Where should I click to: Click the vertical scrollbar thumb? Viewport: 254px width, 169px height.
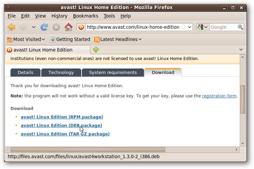[242, 100]
